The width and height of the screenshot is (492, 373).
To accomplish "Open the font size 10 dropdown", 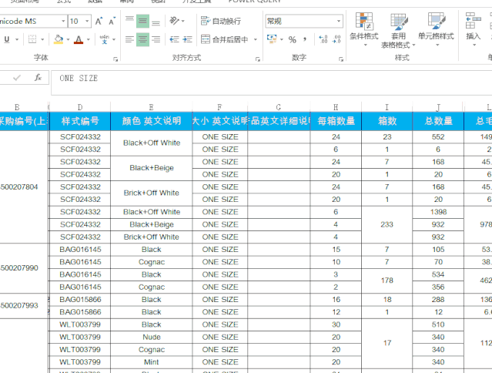I will pos(87,21).
